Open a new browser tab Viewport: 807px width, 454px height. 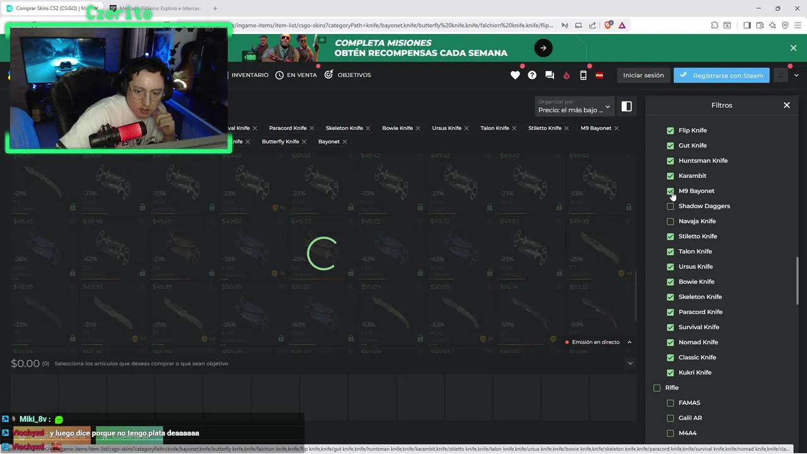pos(215,9)
